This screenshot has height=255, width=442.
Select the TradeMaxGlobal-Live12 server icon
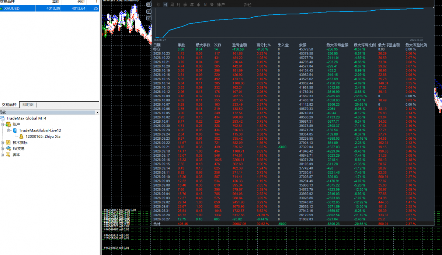[x=15, y=130]
